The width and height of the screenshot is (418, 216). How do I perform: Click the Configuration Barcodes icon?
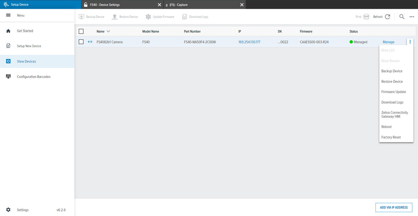[x=8, y=77]
